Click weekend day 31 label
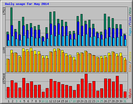133x104 pixels. click(125, 101)
